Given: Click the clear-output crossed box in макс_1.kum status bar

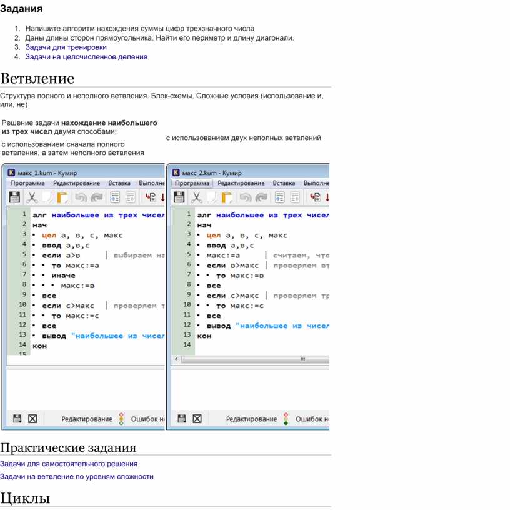Looking at the screenshot, I should (32, 419).
